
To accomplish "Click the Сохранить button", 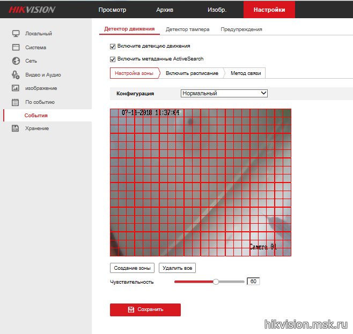I will coord(145,310).
